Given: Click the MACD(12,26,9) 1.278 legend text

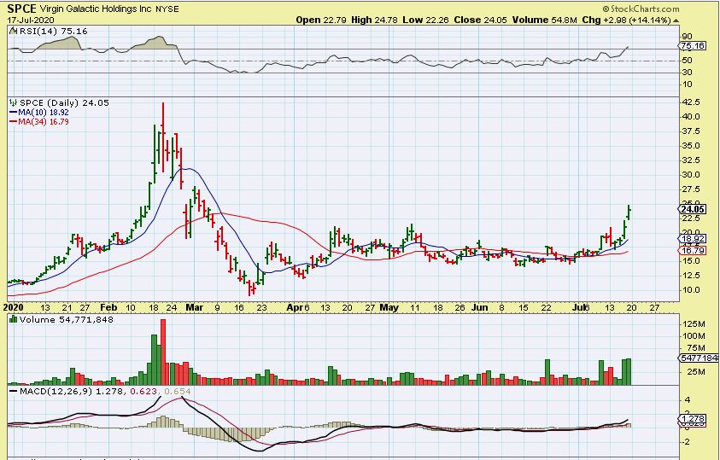Looking at the screenshot, I should [x=72, y=391].
